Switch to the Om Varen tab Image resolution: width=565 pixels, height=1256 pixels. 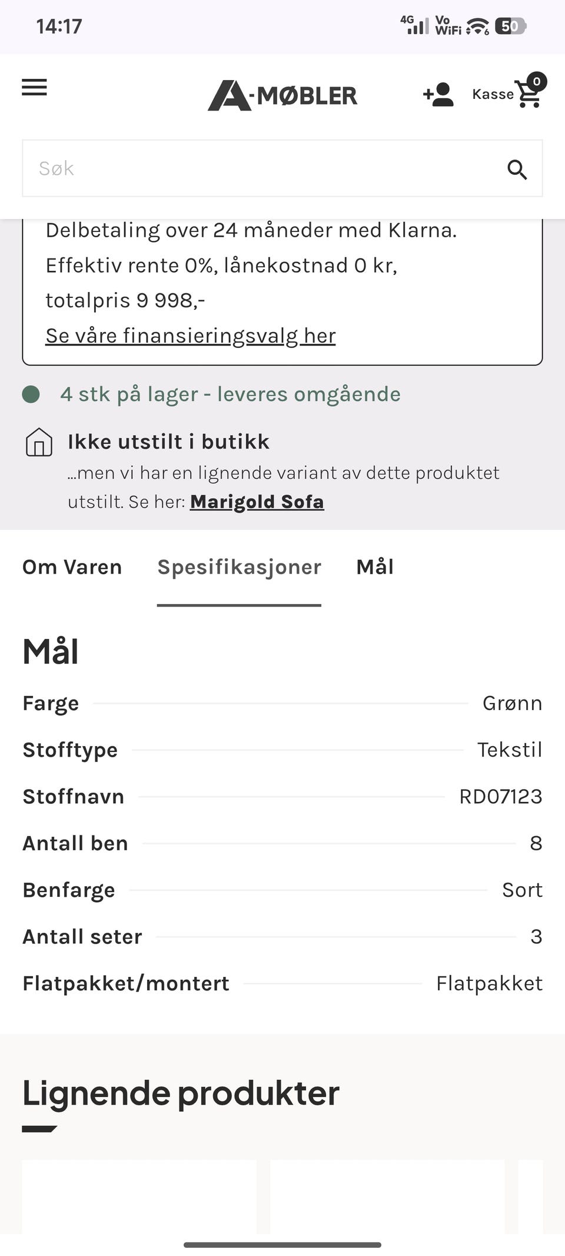point(72,567)
